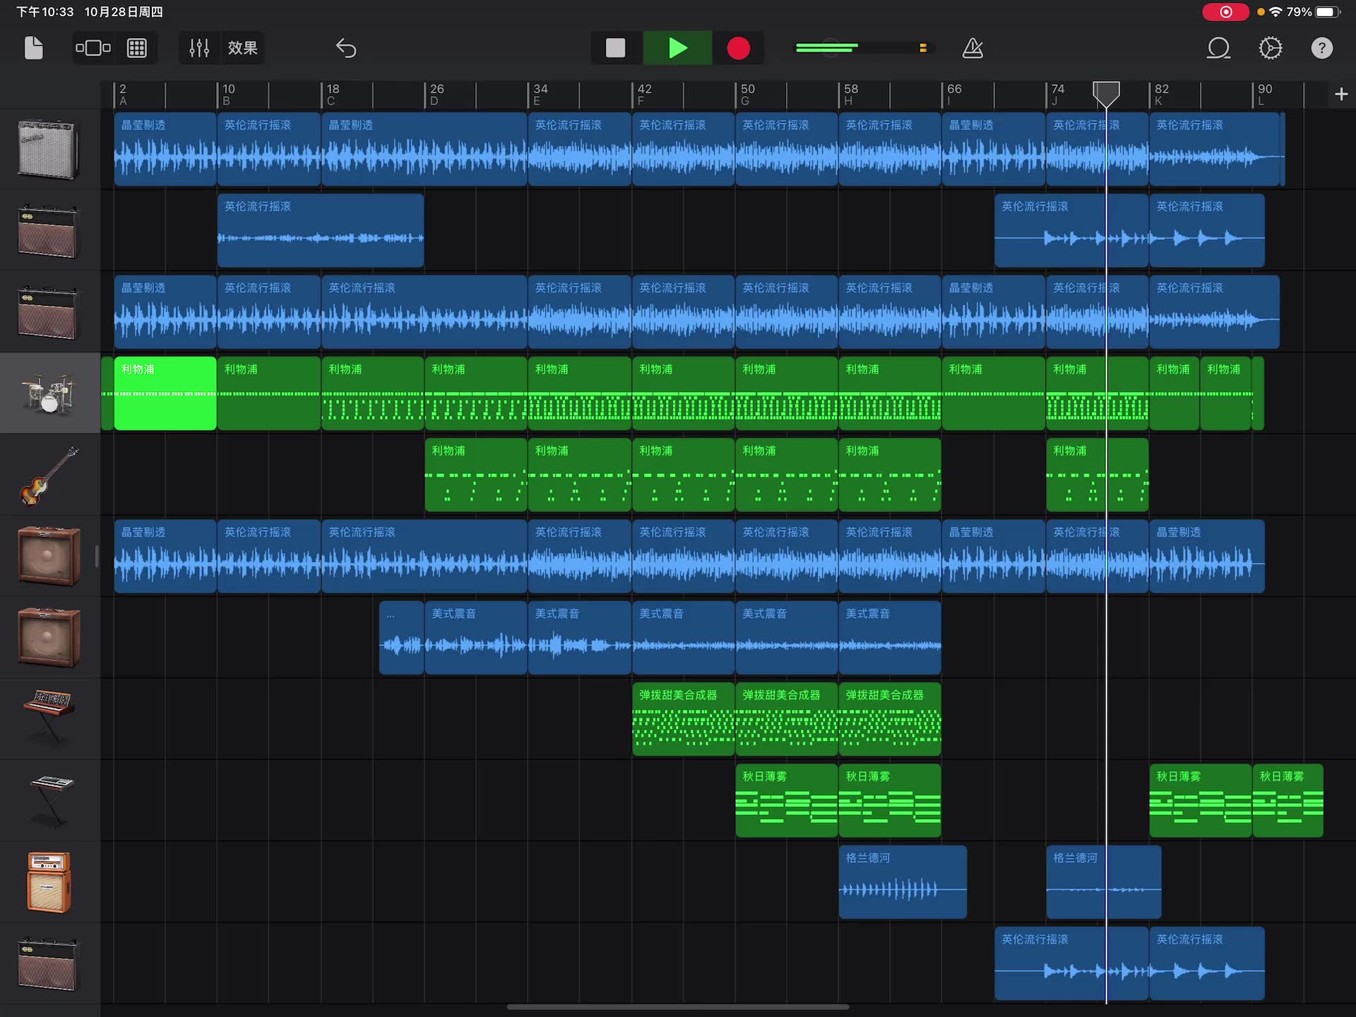Select first 弹拔甜美合成器 synth region
Viewport: 1356px width, 1017px height.
(x=683, y=718)
